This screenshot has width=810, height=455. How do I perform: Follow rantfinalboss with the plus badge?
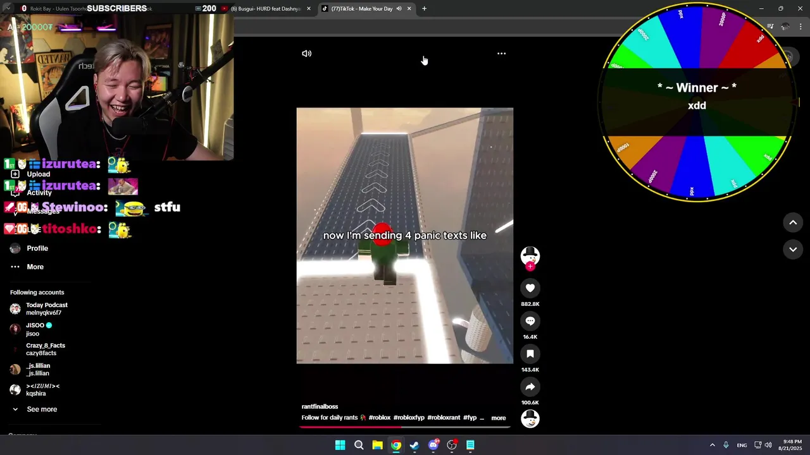pos(530,267)
